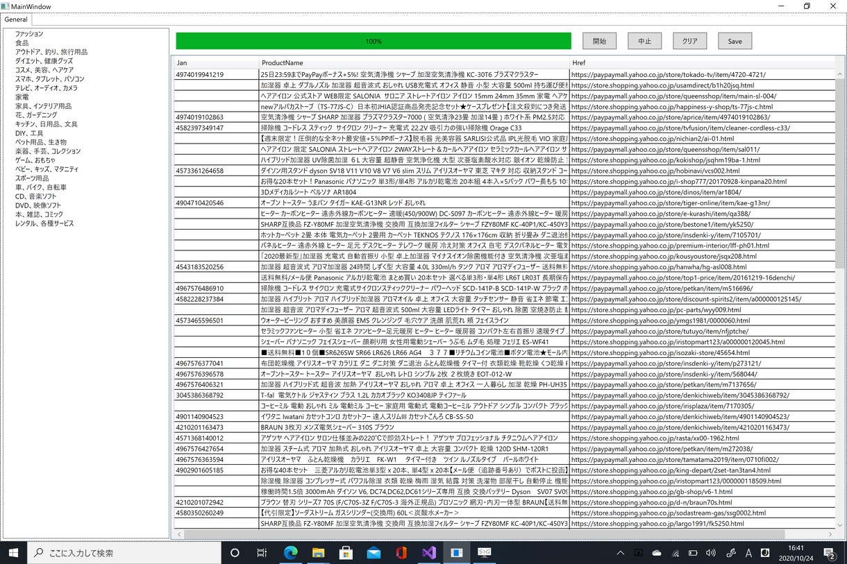The width and height of the screenshot is (847, 564).
Task: Click the vertical scrollbar of the table
Action: pos(840,291)
